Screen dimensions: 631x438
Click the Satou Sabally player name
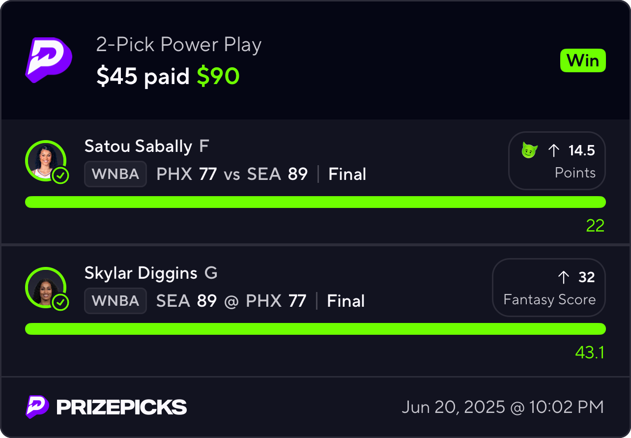click(138, 146)
